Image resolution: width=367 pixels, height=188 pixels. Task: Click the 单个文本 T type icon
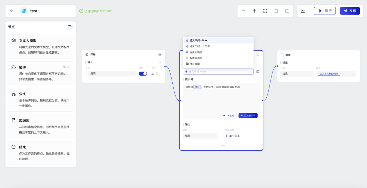[226, 136]
